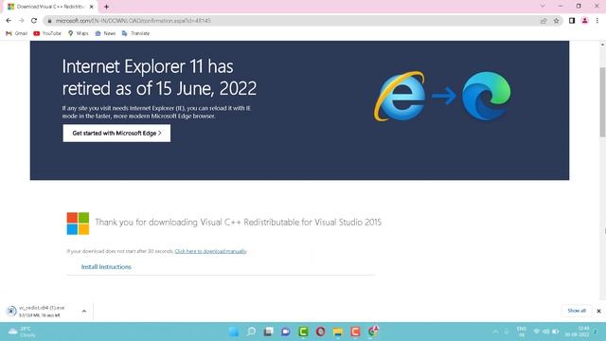Open the Chrome three-dot menu

597,21
